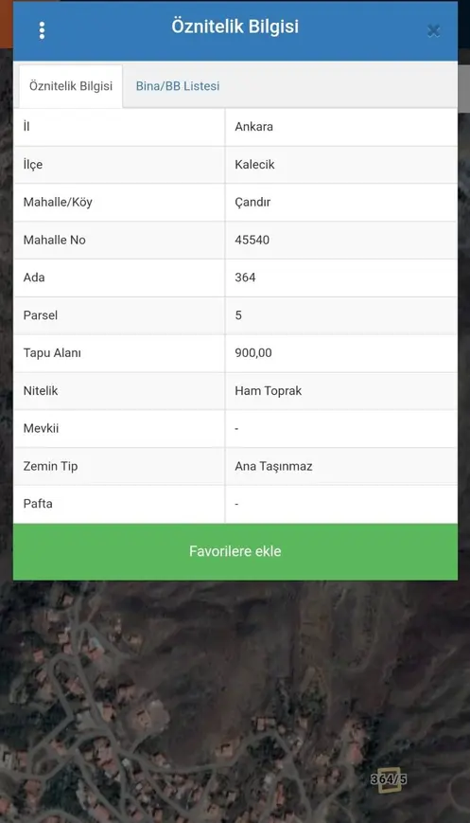This screenshot has height=823, width=470.
Task: Click the Mevkii row label
Action: coord(41,428)
